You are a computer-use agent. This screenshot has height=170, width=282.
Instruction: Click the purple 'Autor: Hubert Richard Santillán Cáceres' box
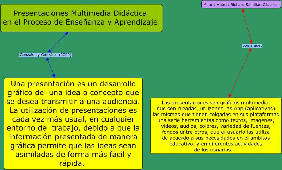tap(241, 5)
